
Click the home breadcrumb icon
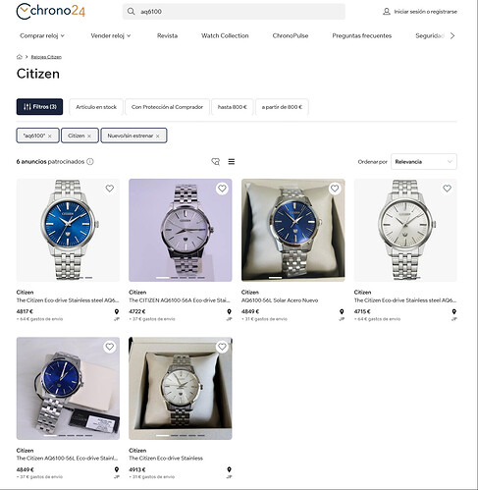tap(20, 57)
